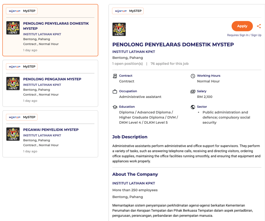Open Institut Latihan KPKT link under About The Company

coord(134,183)
